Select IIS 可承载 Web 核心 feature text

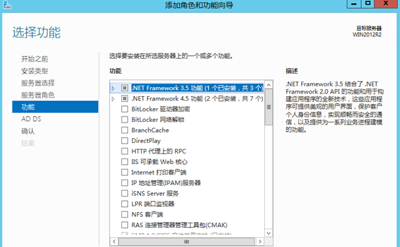tap(159, 161)
